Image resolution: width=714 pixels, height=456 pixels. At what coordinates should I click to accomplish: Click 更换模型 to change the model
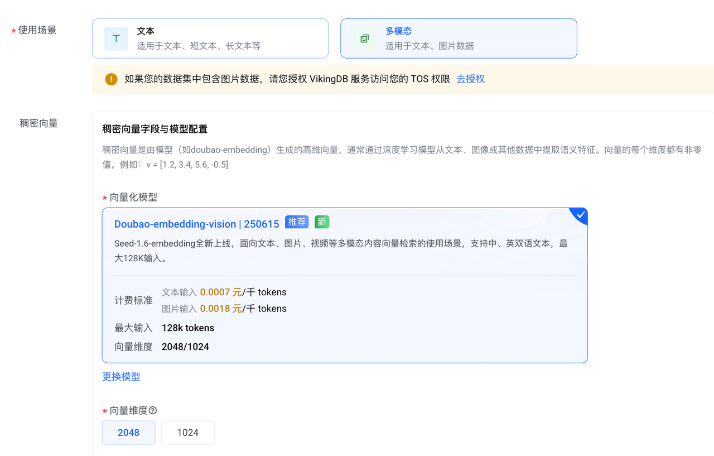coord(121,377)
